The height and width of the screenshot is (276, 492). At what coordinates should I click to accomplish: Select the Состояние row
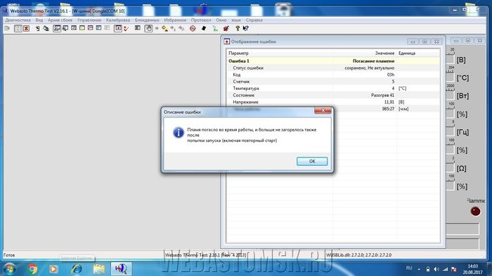coord(333,95)
